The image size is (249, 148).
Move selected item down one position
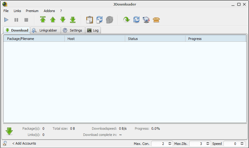click(x=63, y=20)
